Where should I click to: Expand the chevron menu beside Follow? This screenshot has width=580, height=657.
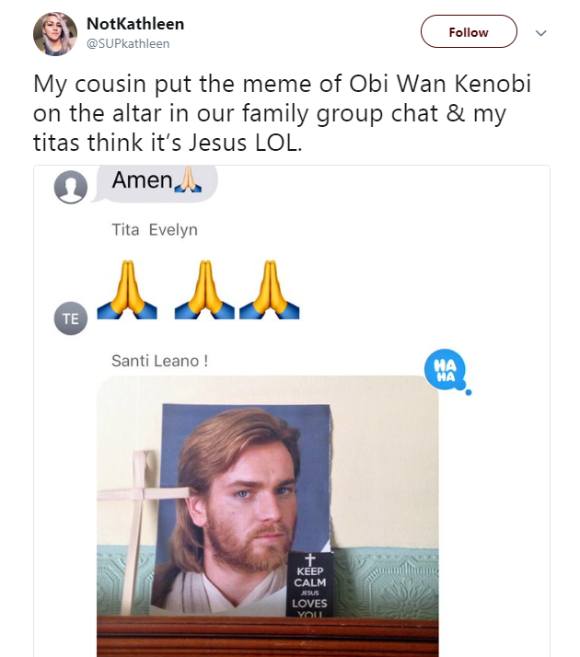tap(540, 32)
